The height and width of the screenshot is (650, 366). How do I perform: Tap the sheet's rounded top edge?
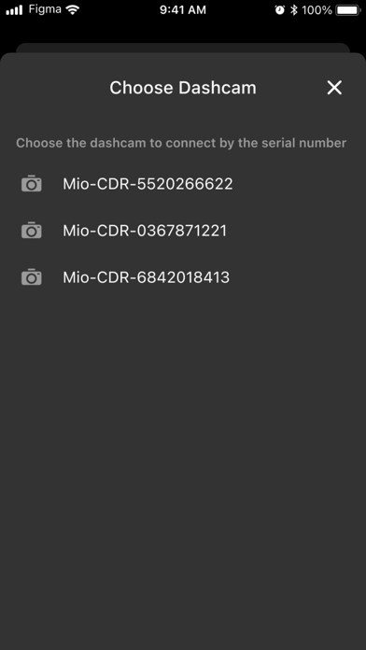pyautogui.click(x=183, y=58)
